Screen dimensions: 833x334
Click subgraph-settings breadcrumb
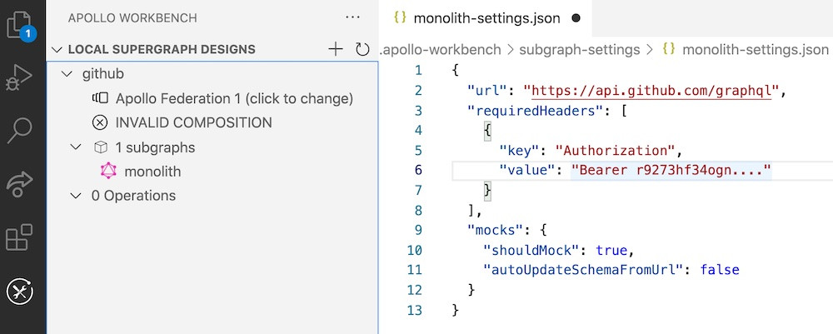[x=580, y=49]
